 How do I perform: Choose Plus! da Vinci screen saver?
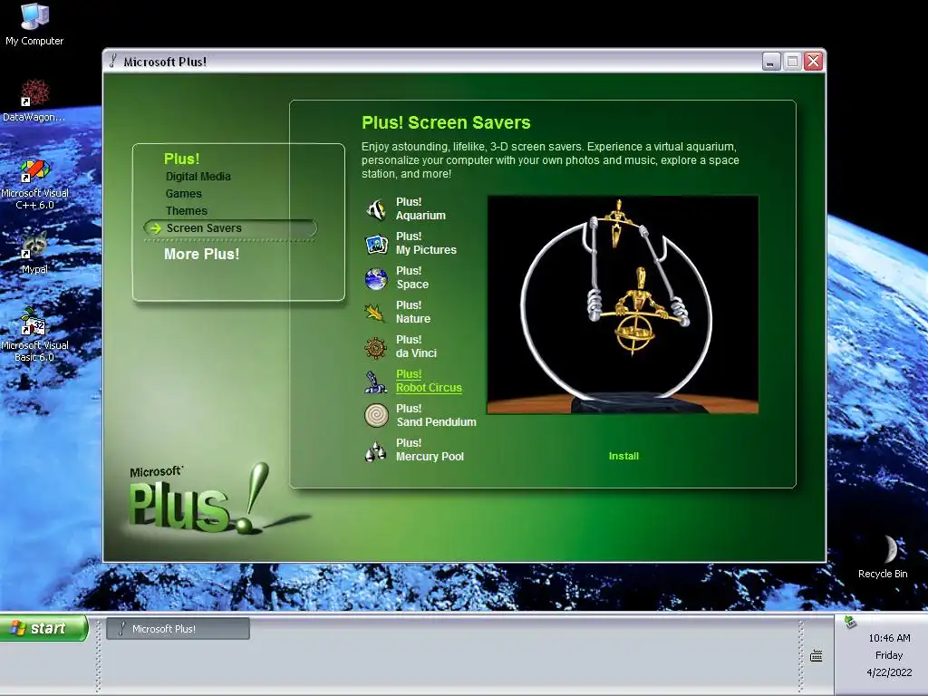pyautogui.click(x=416, y=346)
